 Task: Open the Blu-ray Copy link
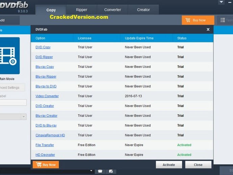click(45, 67)
